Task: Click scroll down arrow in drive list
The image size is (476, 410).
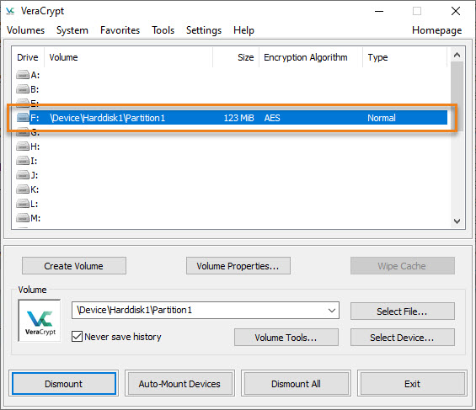Action: click(457, 221)
